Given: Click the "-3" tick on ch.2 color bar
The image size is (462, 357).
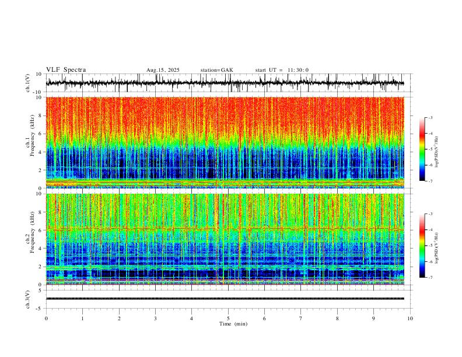Looking at the screenshot, I should (x=430, y=214).
